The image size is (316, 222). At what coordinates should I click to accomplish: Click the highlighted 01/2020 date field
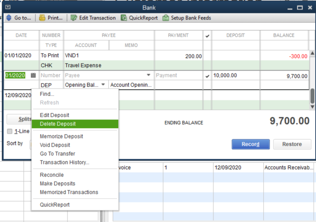pyautogui.click(x=15, y=75)
